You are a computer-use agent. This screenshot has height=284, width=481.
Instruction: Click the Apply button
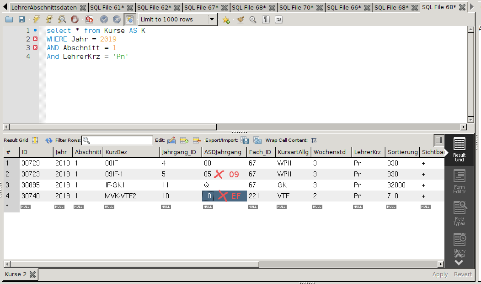[440, 274]
